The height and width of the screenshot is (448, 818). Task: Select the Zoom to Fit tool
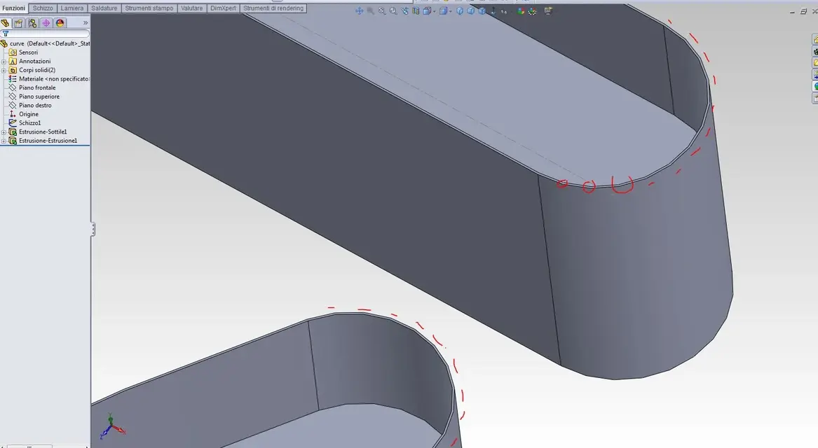(382, 11)
